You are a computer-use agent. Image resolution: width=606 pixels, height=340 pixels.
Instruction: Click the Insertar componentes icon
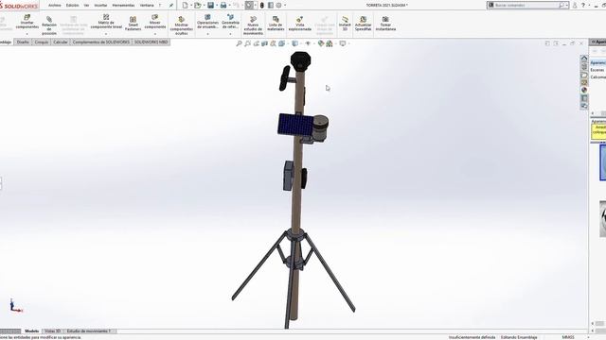(27, 18)
